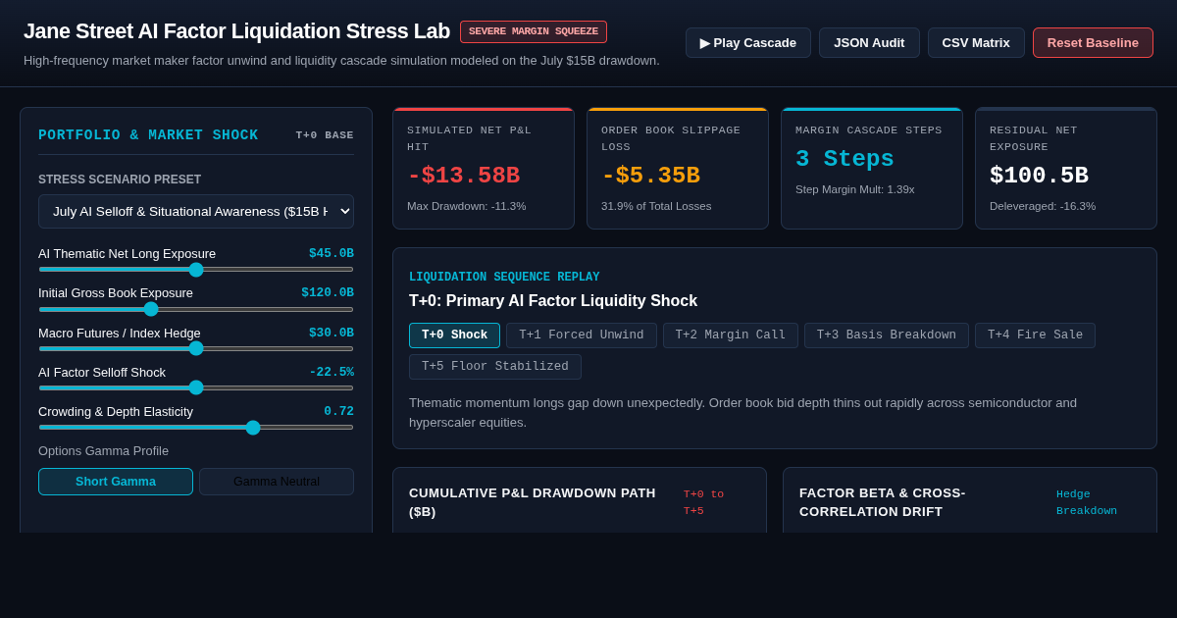Export the CSV Matrix

click(x=976, y=42)
